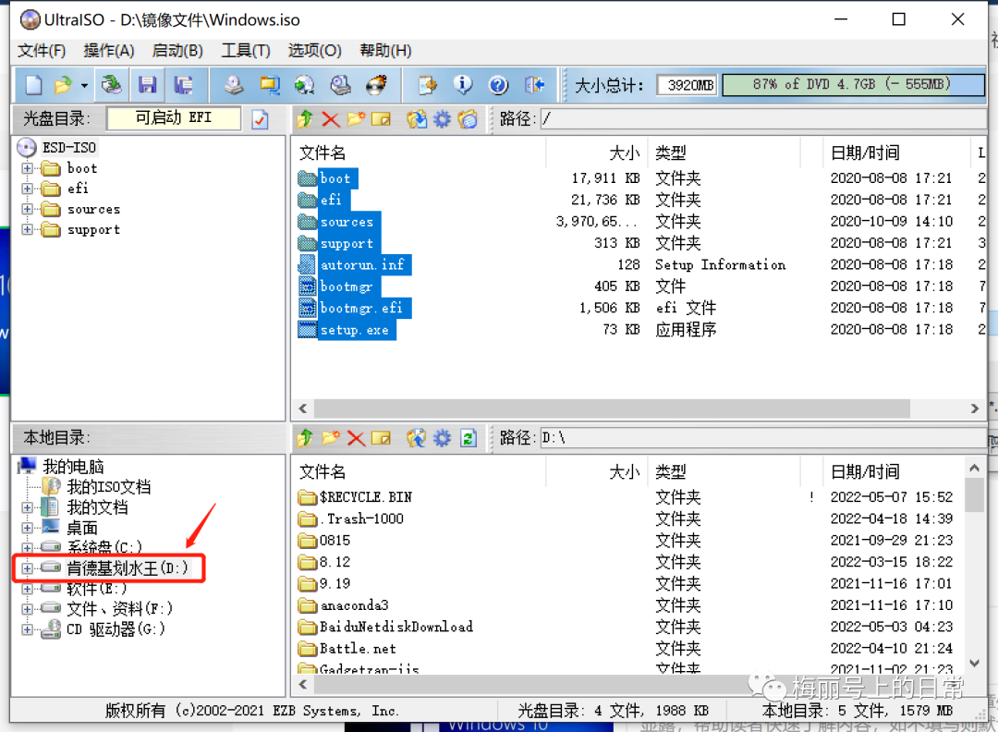Click Rename icon in local pane toolbar
The image size is (998, 732).
[382, 438]
